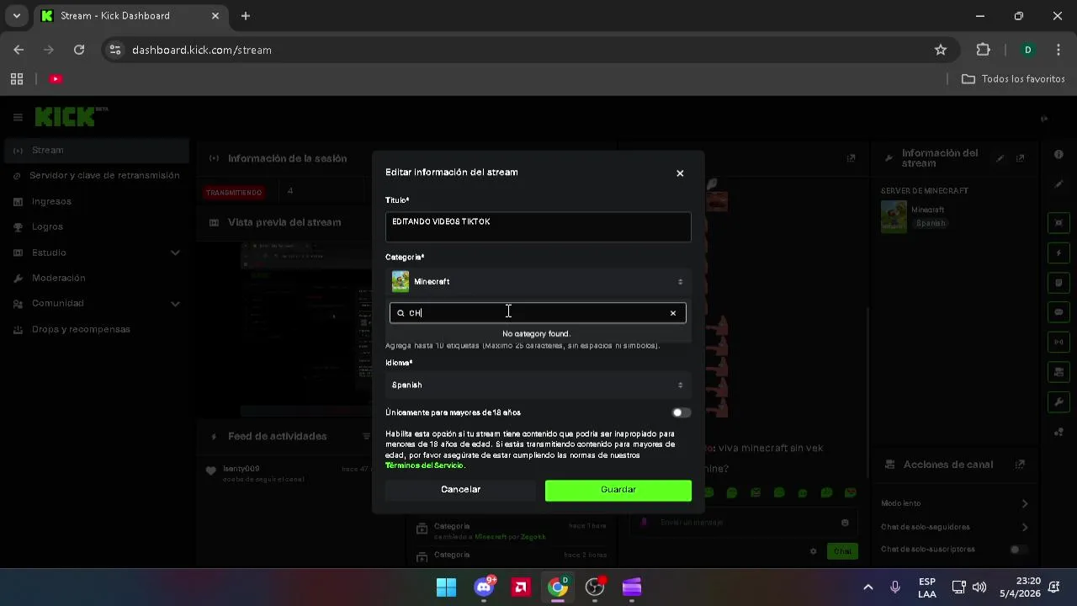Pop out the panel next to Información de la sesión
This screenshot has height=606, width=1077.
point(851,158)
